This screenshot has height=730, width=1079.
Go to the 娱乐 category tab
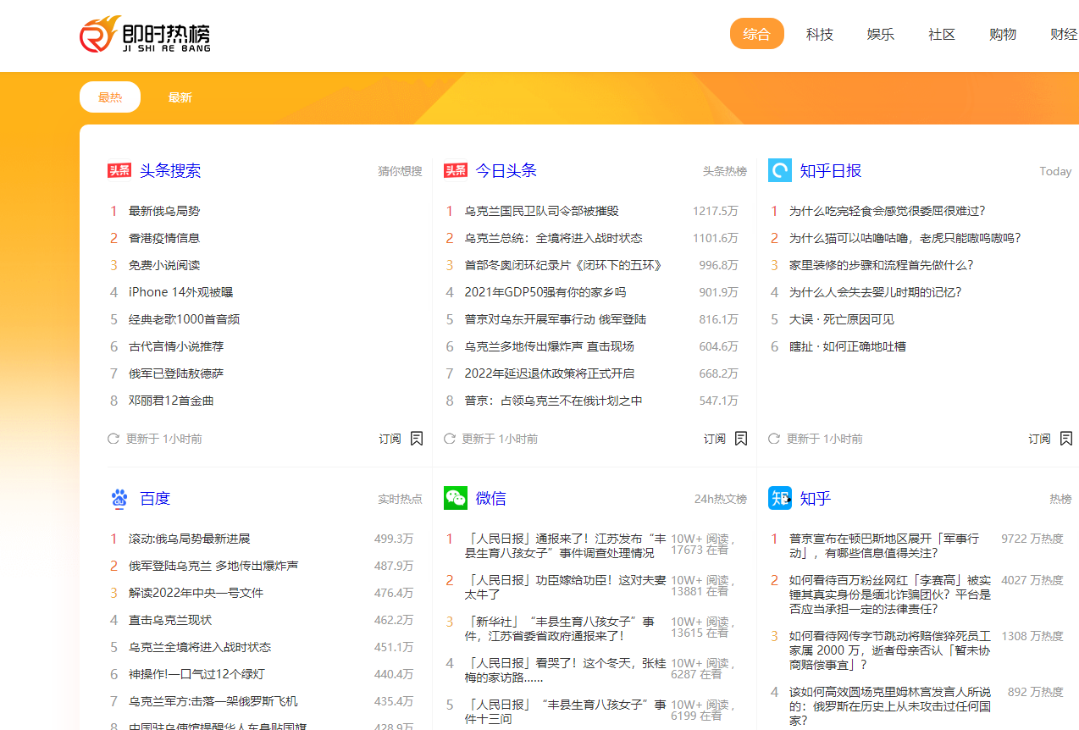click(x=880, y=35)
